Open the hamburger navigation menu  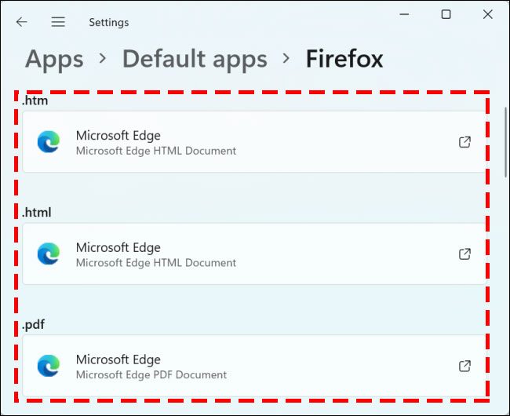(58, 22)
